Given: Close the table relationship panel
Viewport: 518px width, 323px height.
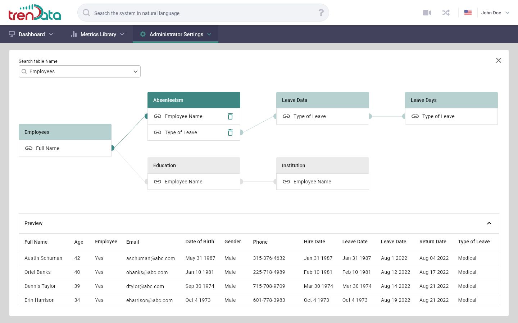Looking at the screenshot, I should point(498,60).
